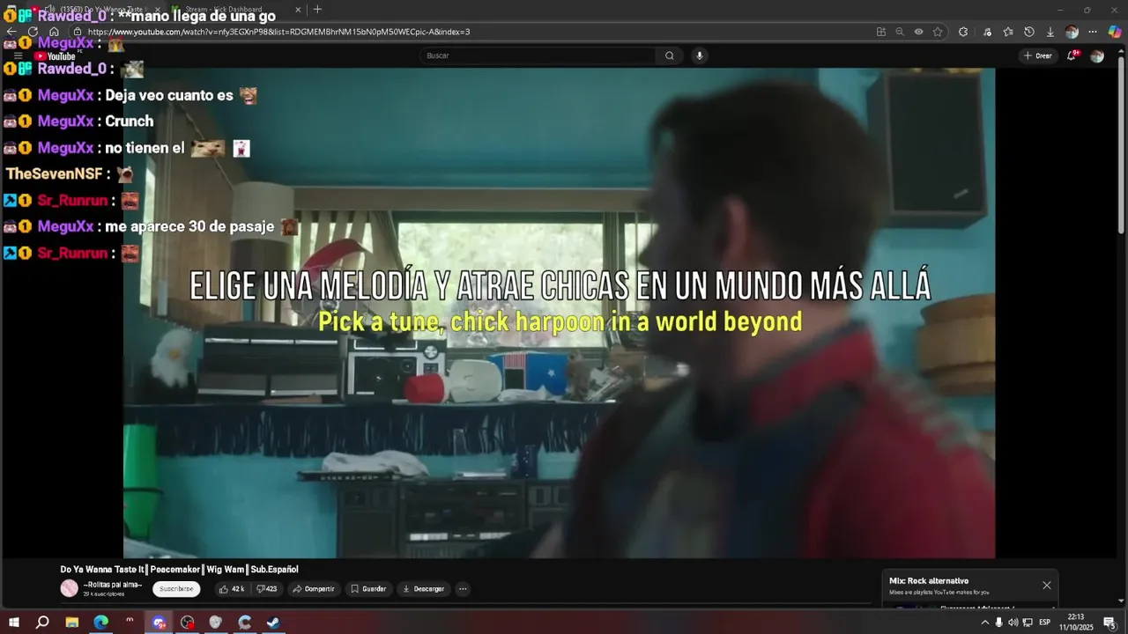Click the Descargar download button

point(423,589)
